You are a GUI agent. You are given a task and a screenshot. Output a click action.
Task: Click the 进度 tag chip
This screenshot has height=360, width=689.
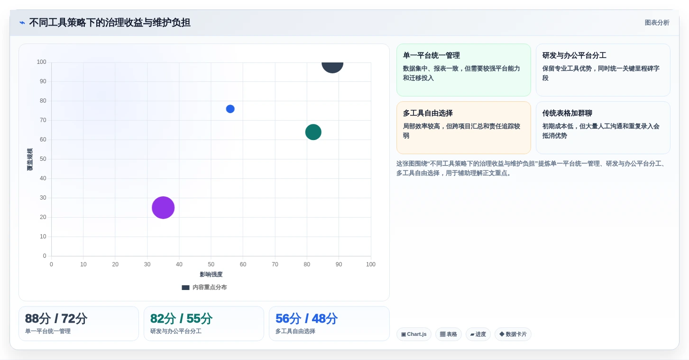pyautogui.click(x=478, y=334)
